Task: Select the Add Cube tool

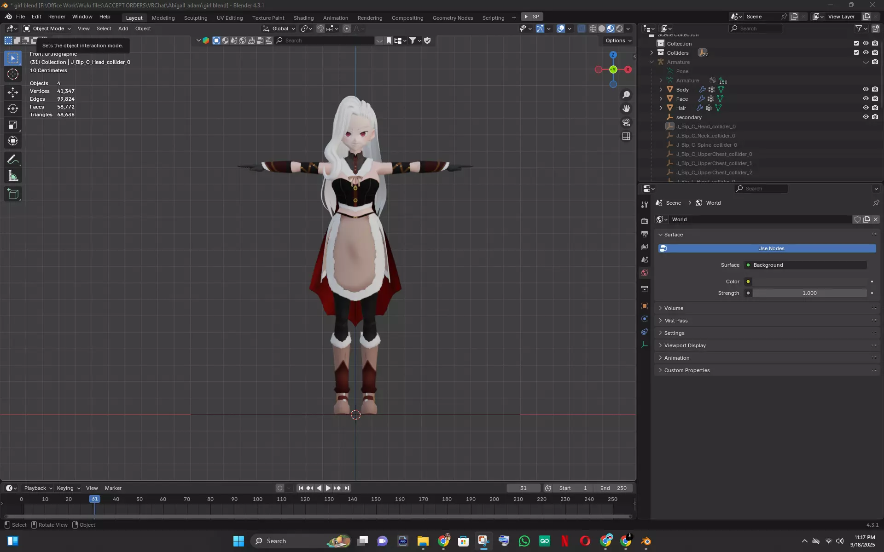Action: point(13,194)
